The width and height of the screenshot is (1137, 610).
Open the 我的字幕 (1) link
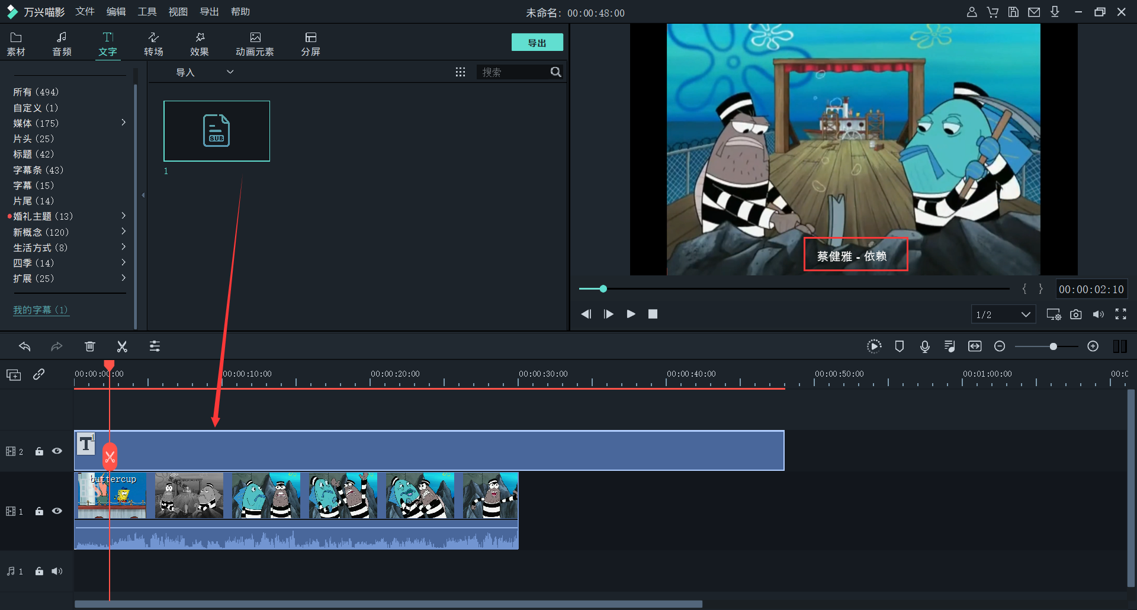41,310
